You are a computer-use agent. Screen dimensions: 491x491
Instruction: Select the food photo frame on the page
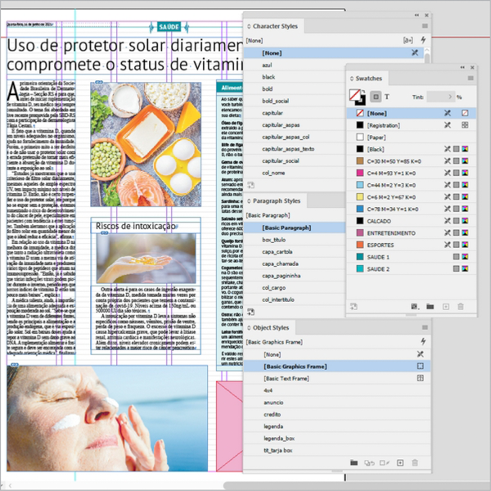point(146,144)
